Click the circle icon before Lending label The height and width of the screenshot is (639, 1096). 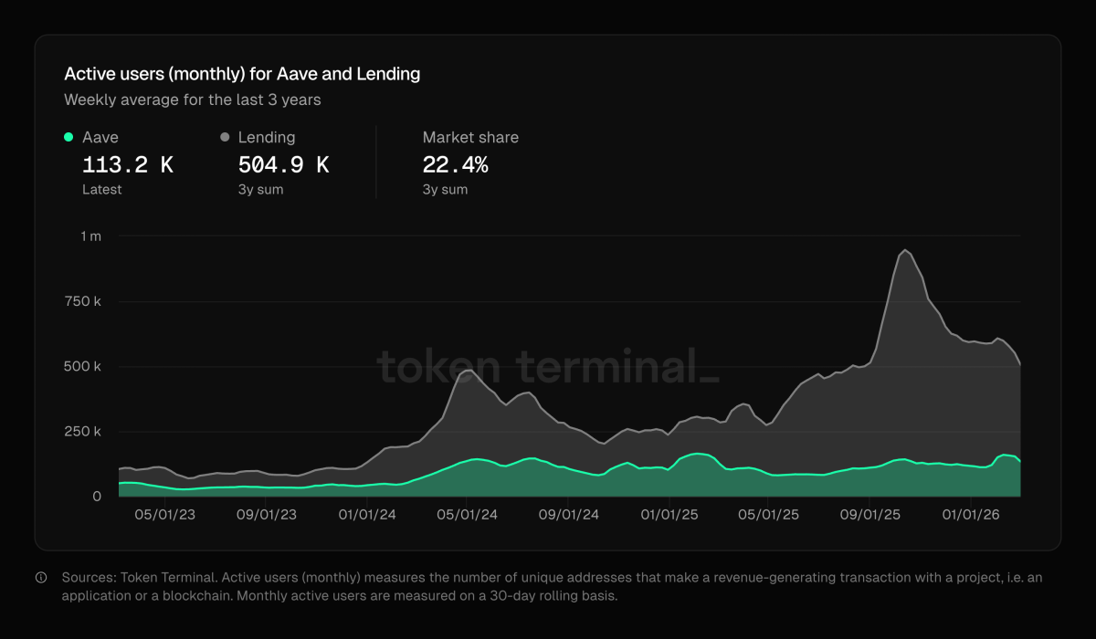click(223, 137)
